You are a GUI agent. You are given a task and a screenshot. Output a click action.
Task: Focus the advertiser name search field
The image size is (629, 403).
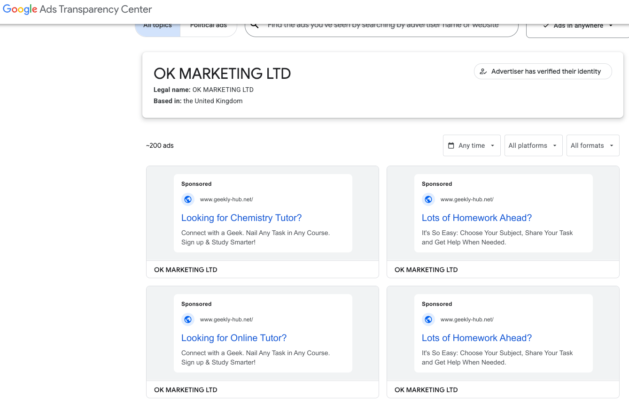pyautogui.click(x=383, y=26)
